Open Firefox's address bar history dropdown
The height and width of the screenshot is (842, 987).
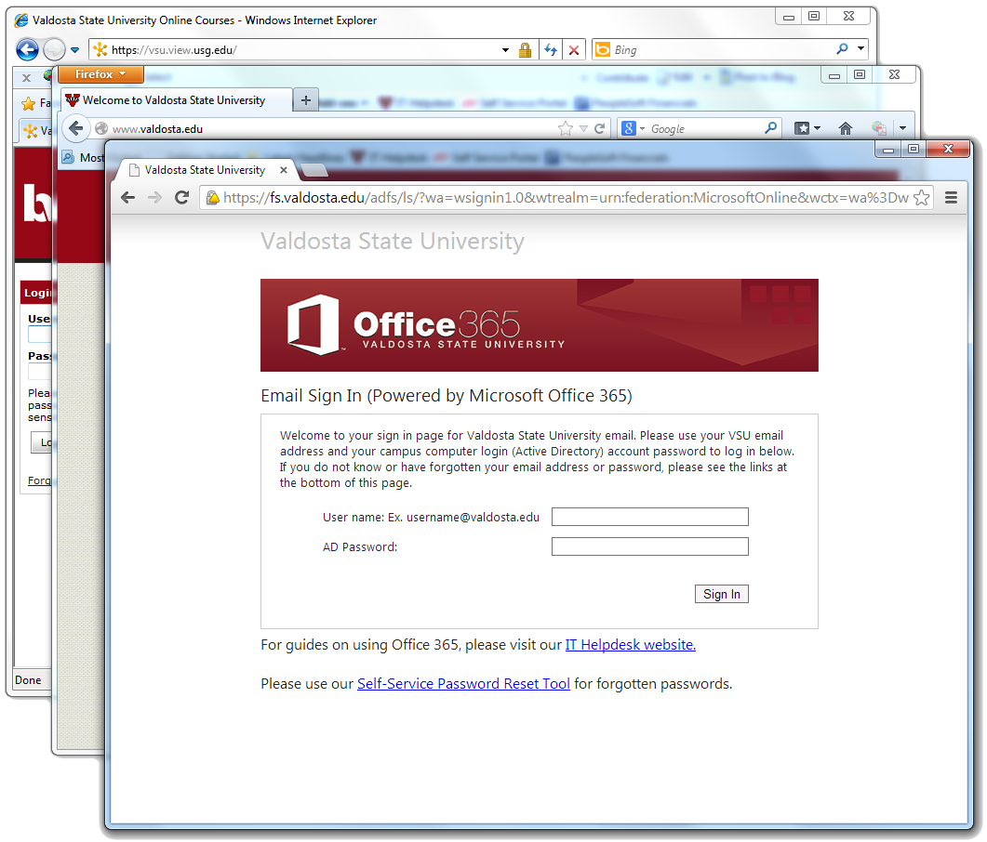pyautogui.click(x=583, y=129)
